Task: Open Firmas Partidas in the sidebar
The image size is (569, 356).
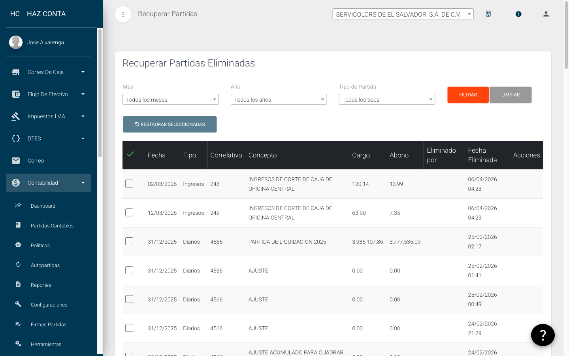Action: 48,324
